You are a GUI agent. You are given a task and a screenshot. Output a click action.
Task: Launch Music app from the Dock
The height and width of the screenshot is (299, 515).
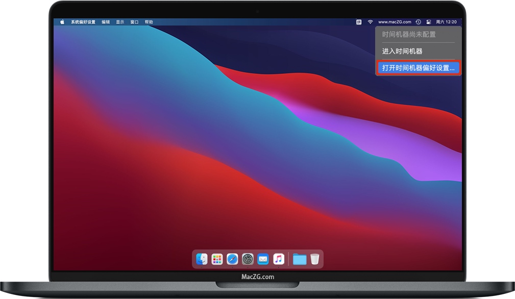(x=278, y=259)
